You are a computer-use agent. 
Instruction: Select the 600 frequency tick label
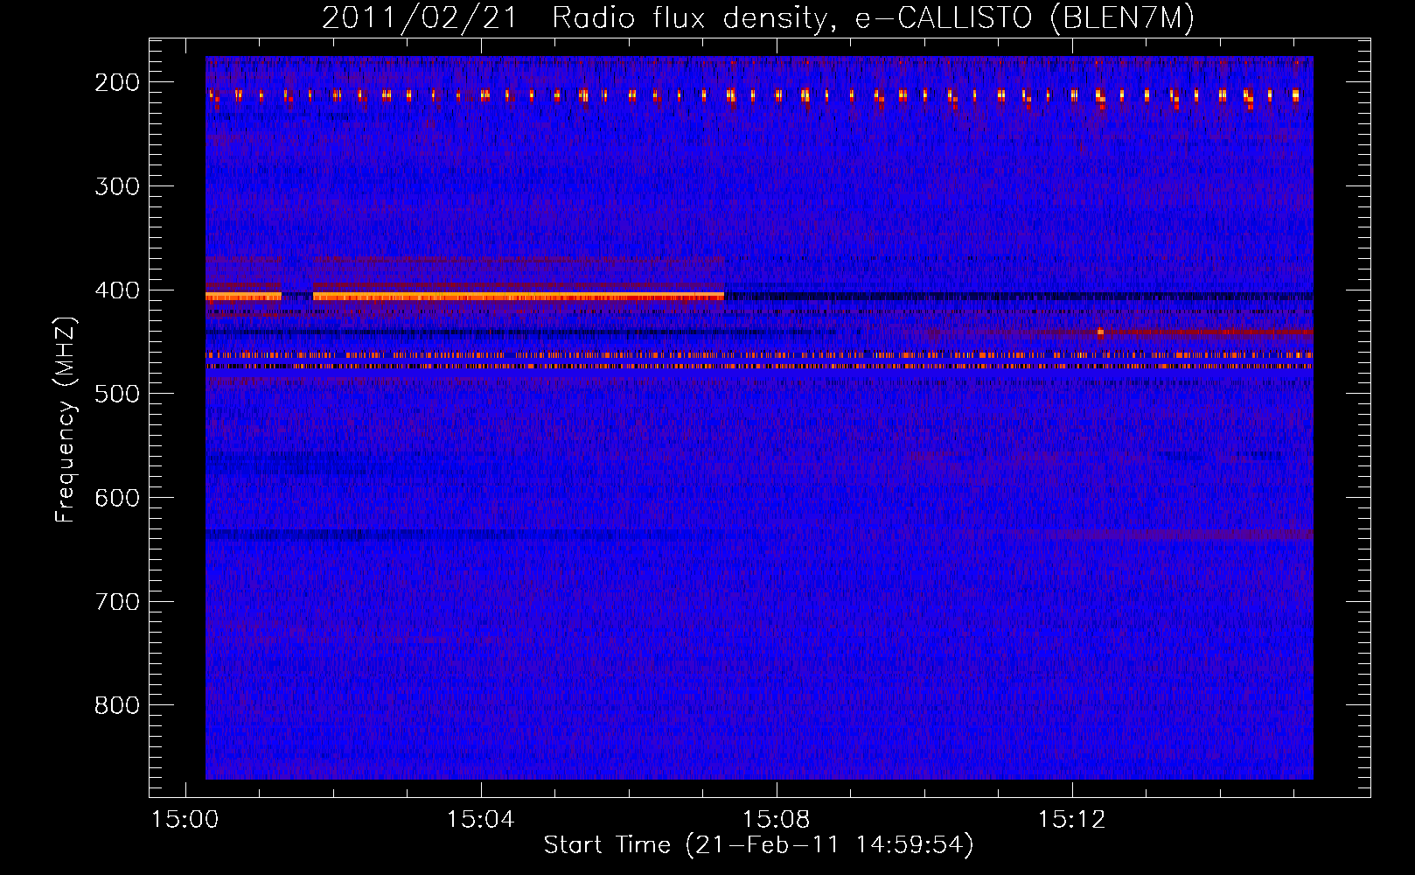pos(117,498)
